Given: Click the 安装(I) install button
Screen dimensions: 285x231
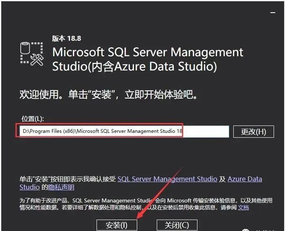Looking at the screenshot, I should [x=117, y=225].
